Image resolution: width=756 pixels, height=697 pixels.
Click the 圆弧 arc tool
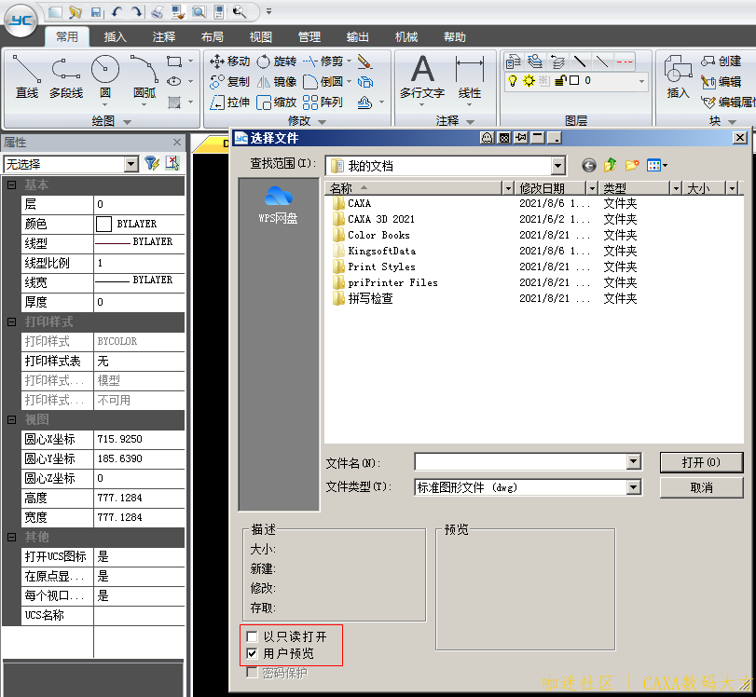coord(144,76)
